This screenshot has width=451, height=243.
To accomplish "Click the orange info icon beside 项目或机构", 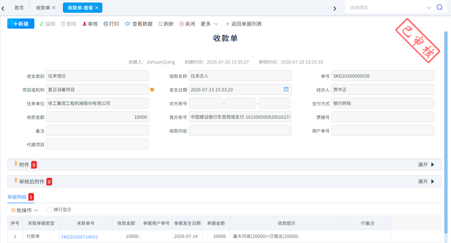I will point(152,90).
